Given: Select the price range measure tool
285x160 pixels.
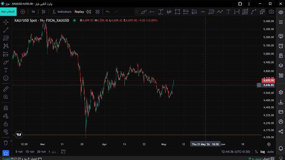Looking at the screenshot, I should pyautogui.click(x=161, y=12).
